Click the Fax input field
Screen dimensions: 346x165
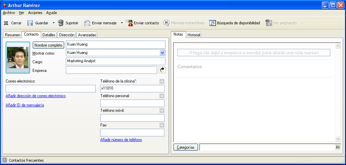click(132, 132)
